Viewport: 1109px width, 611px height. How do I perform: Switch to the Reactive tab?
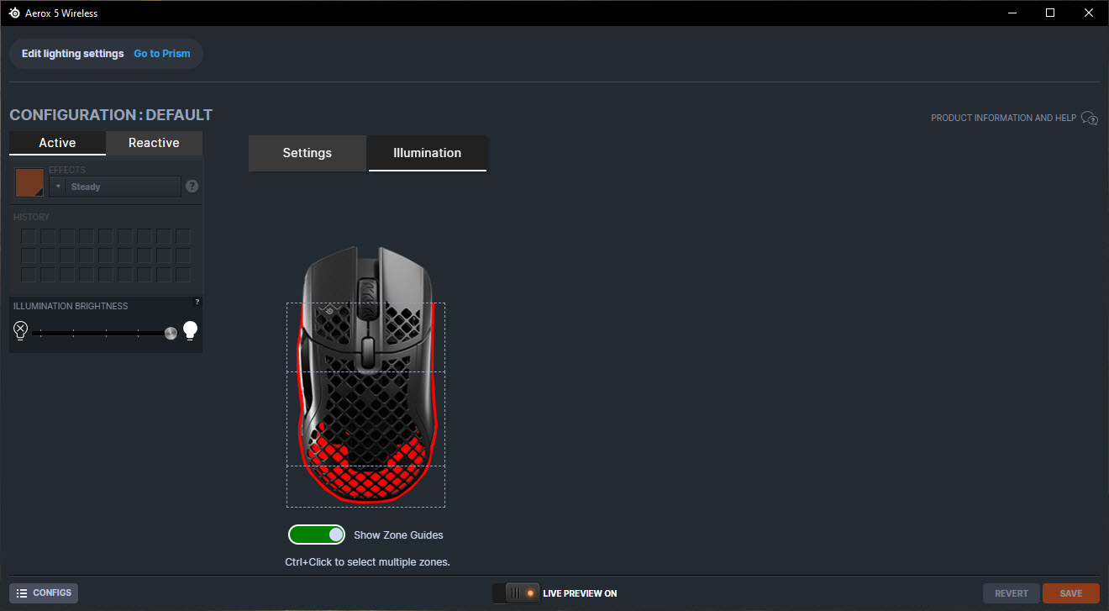coord(154,143)
